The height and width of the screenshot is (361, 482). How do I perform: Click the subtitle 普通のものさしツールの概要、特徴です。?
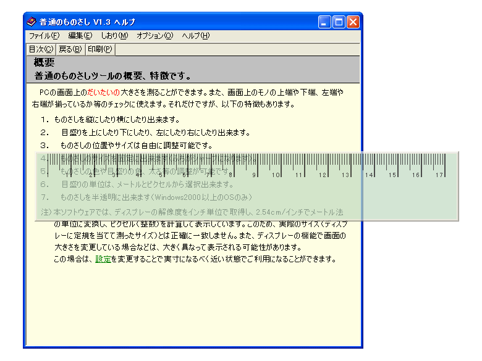pyautogui.click(x=112, y=76)
